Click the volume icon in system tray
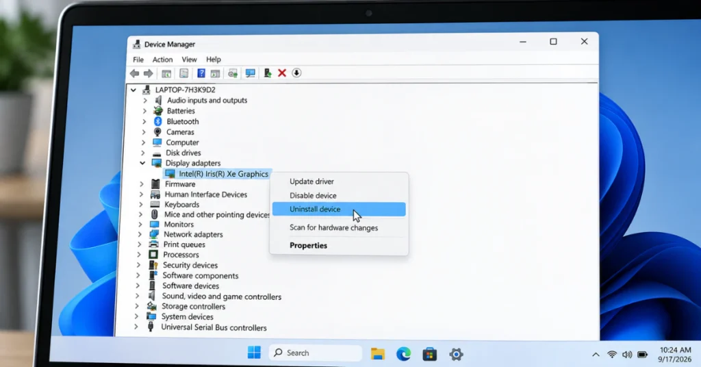Screen dimensions: 701x367 point(627,355)
